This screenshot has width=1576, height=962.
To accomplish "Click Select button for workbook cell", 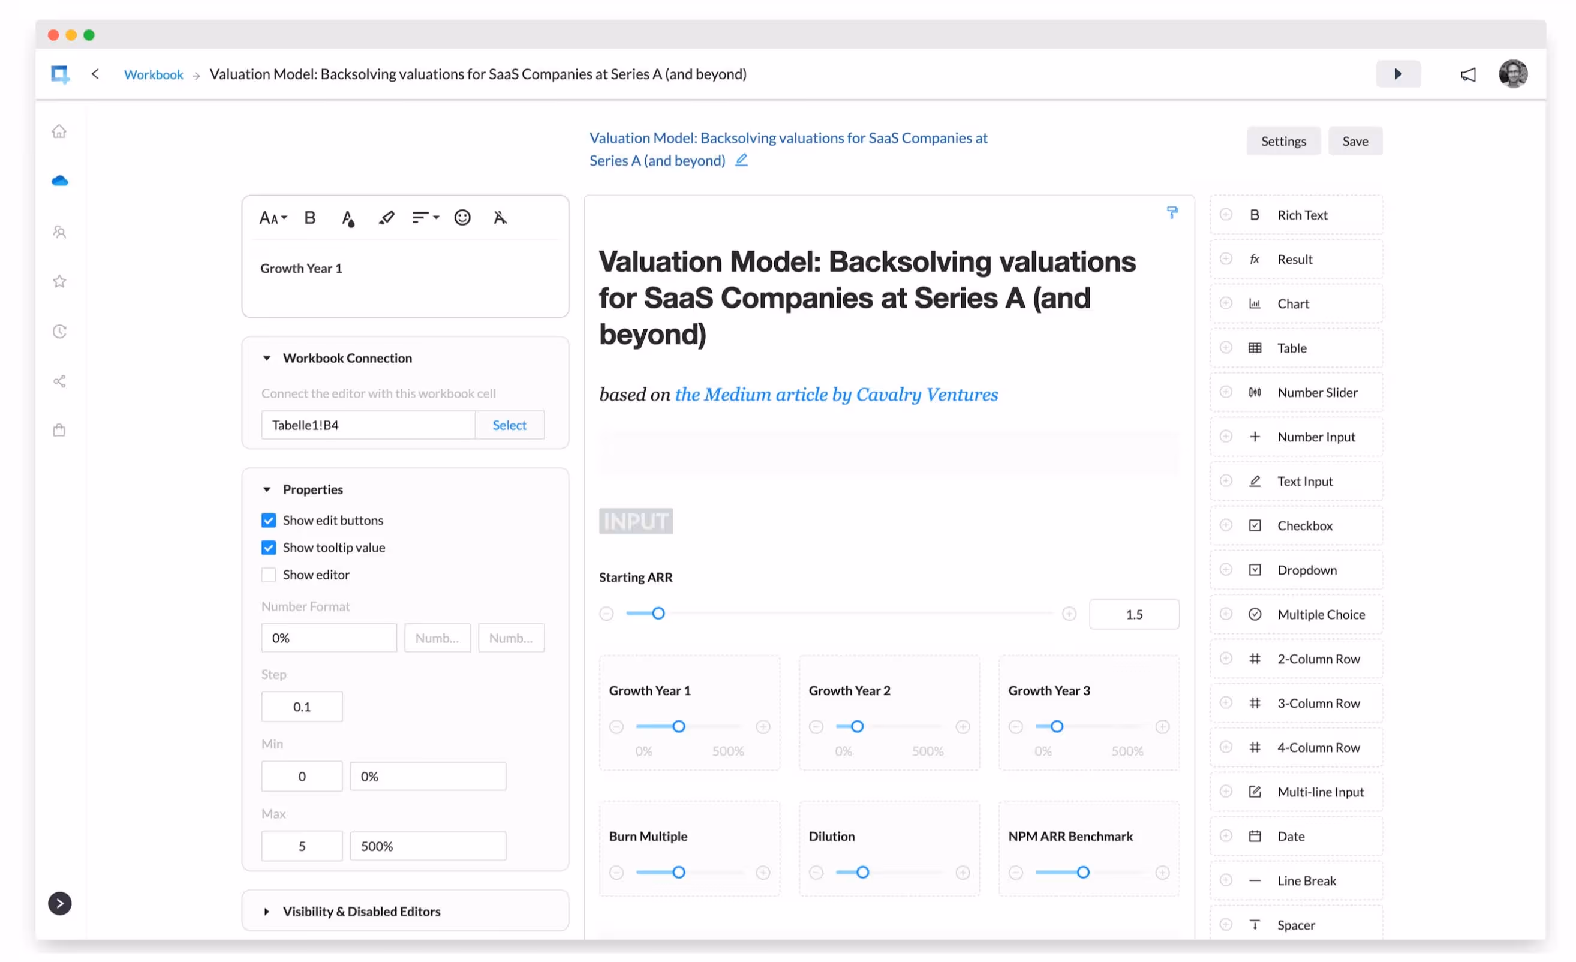I will coord(510,425).
